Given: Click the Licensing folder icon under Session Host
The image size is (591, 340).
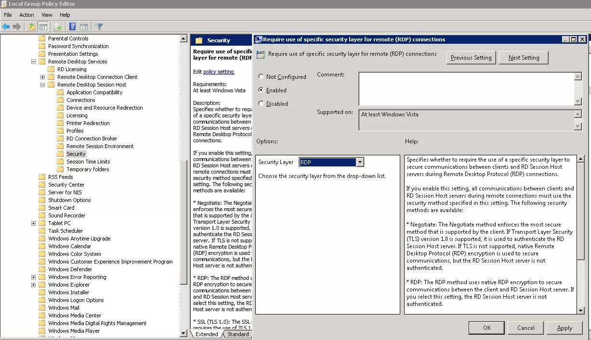Looking at the screenshot, I should coord(60,115).
